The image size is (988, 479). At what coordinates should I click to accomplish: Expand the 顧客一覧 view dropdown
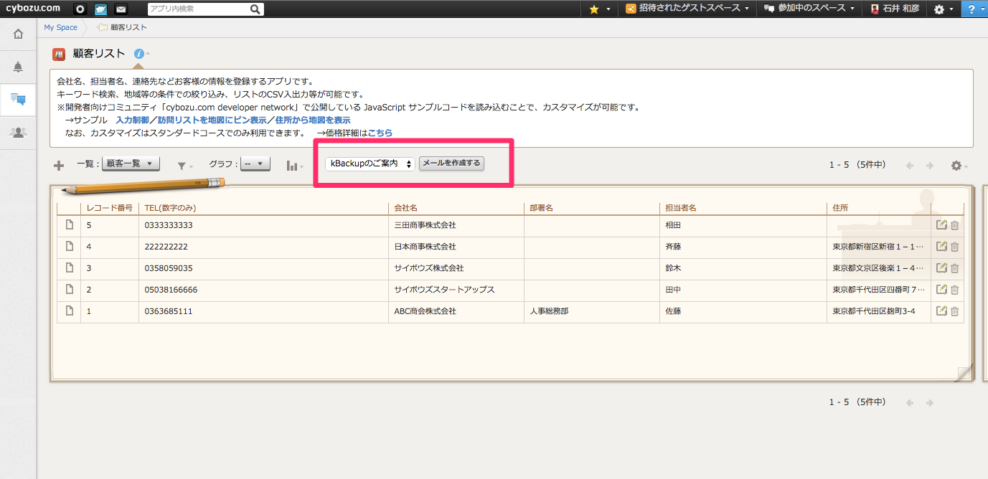coord(131,164)
